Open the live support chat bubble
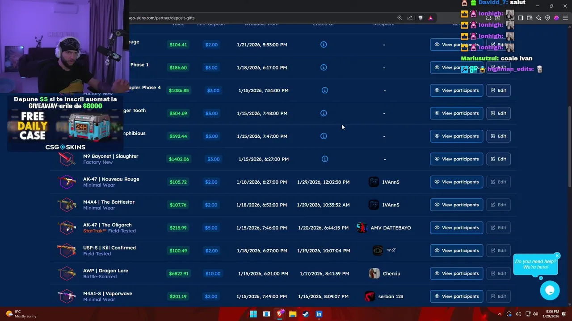The width and height of the screenshot is (572, 321). point(550,291)
